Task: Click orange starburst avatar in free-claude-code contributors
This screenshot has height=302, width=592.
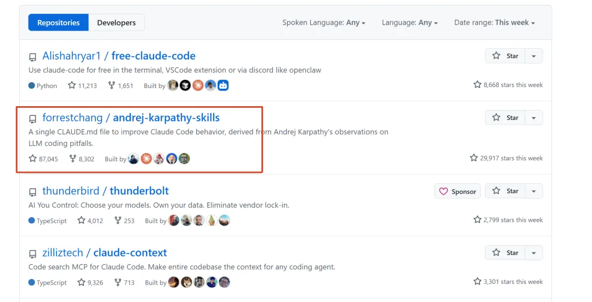Action: (x=198, y=85)
